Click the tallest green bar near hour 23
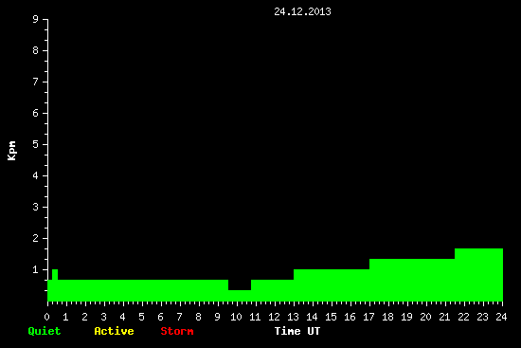 point(478,275)
